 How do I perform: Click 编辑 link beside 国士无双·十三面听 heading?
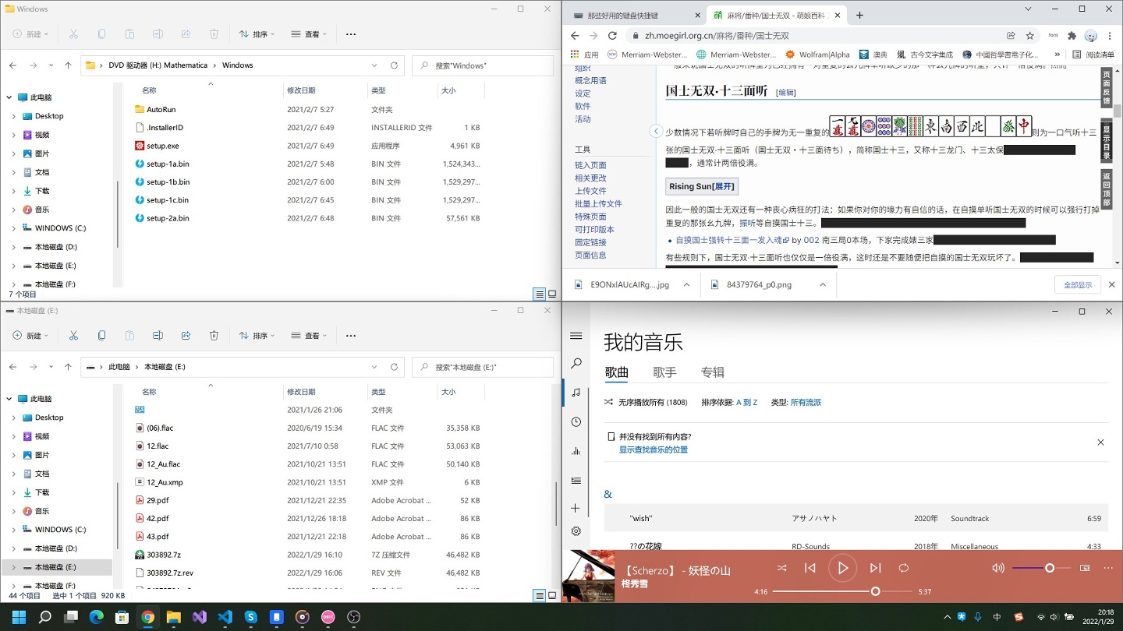(x=785, y=93)
